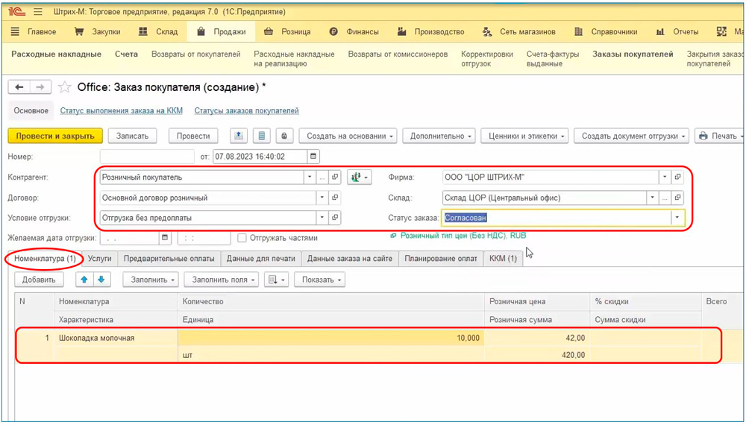Move row down with blue down arrow
This screenshot has width=746, height=425.
click(x=101, y=280)
